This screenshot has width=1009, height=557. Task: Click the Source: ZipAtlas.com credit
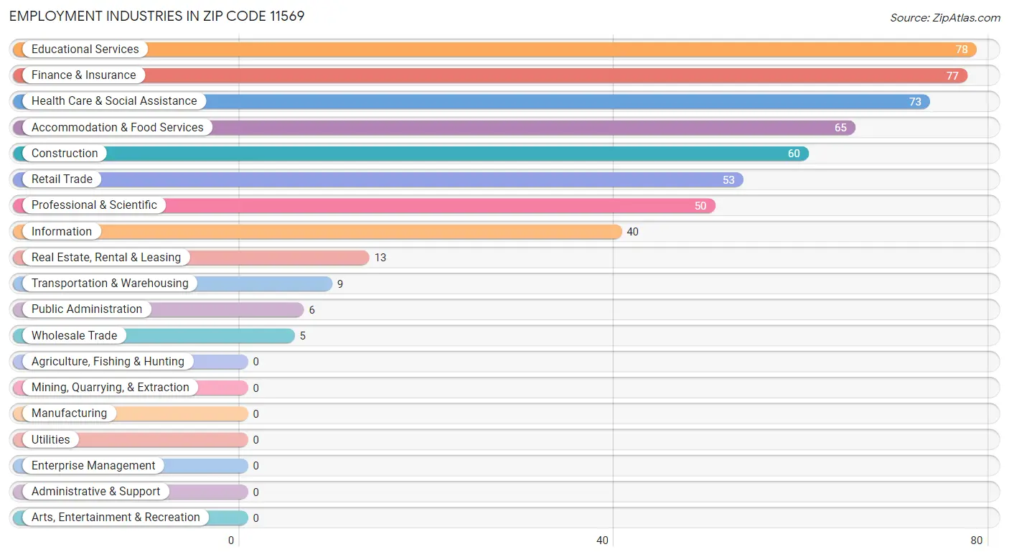944,18
